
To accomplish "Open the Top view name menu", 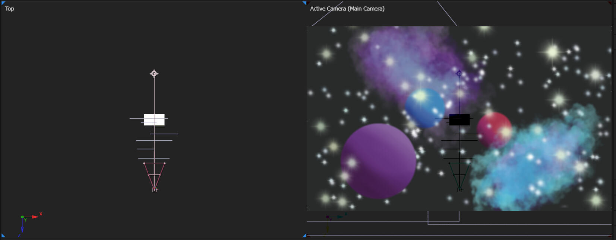I will (x=10, y=9).
